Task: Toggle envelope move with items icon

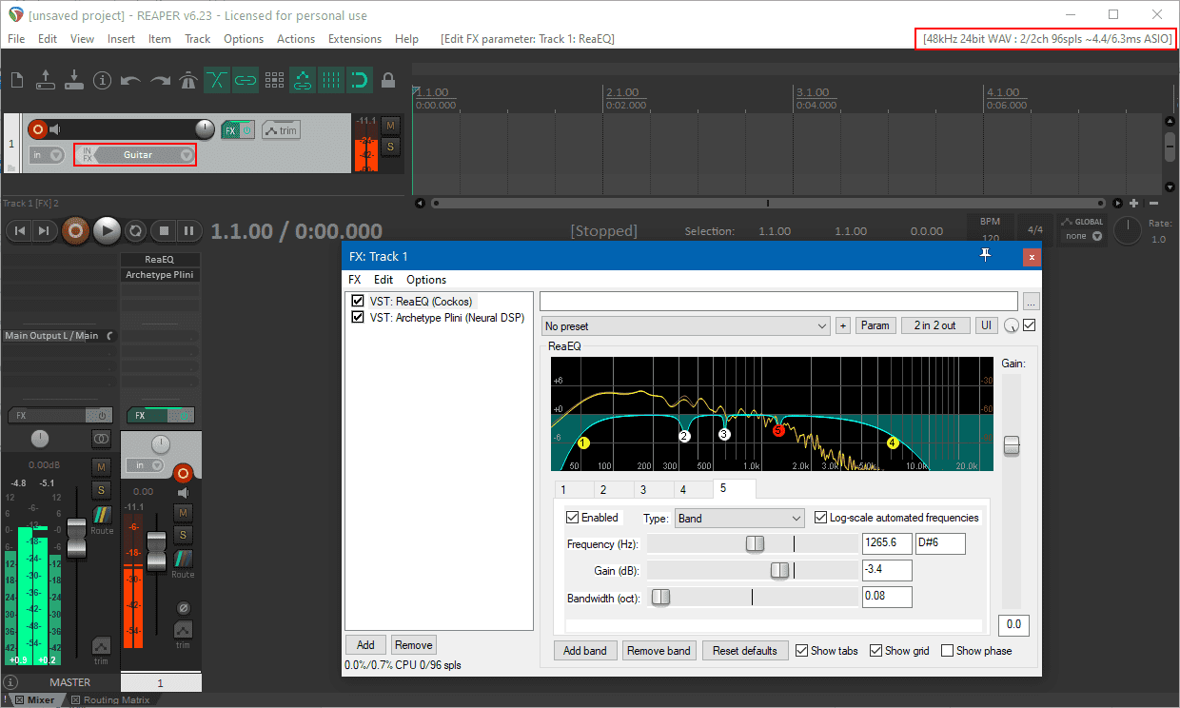Action: 303,80
